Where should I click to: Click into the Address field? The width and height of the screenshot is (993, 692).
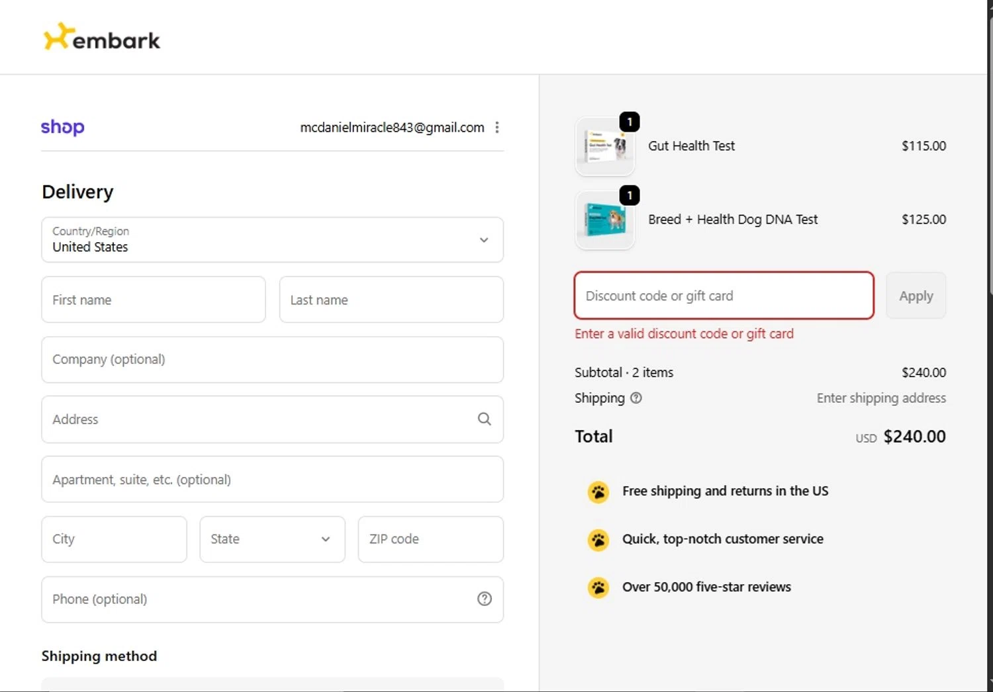click(x=272, y=419)
